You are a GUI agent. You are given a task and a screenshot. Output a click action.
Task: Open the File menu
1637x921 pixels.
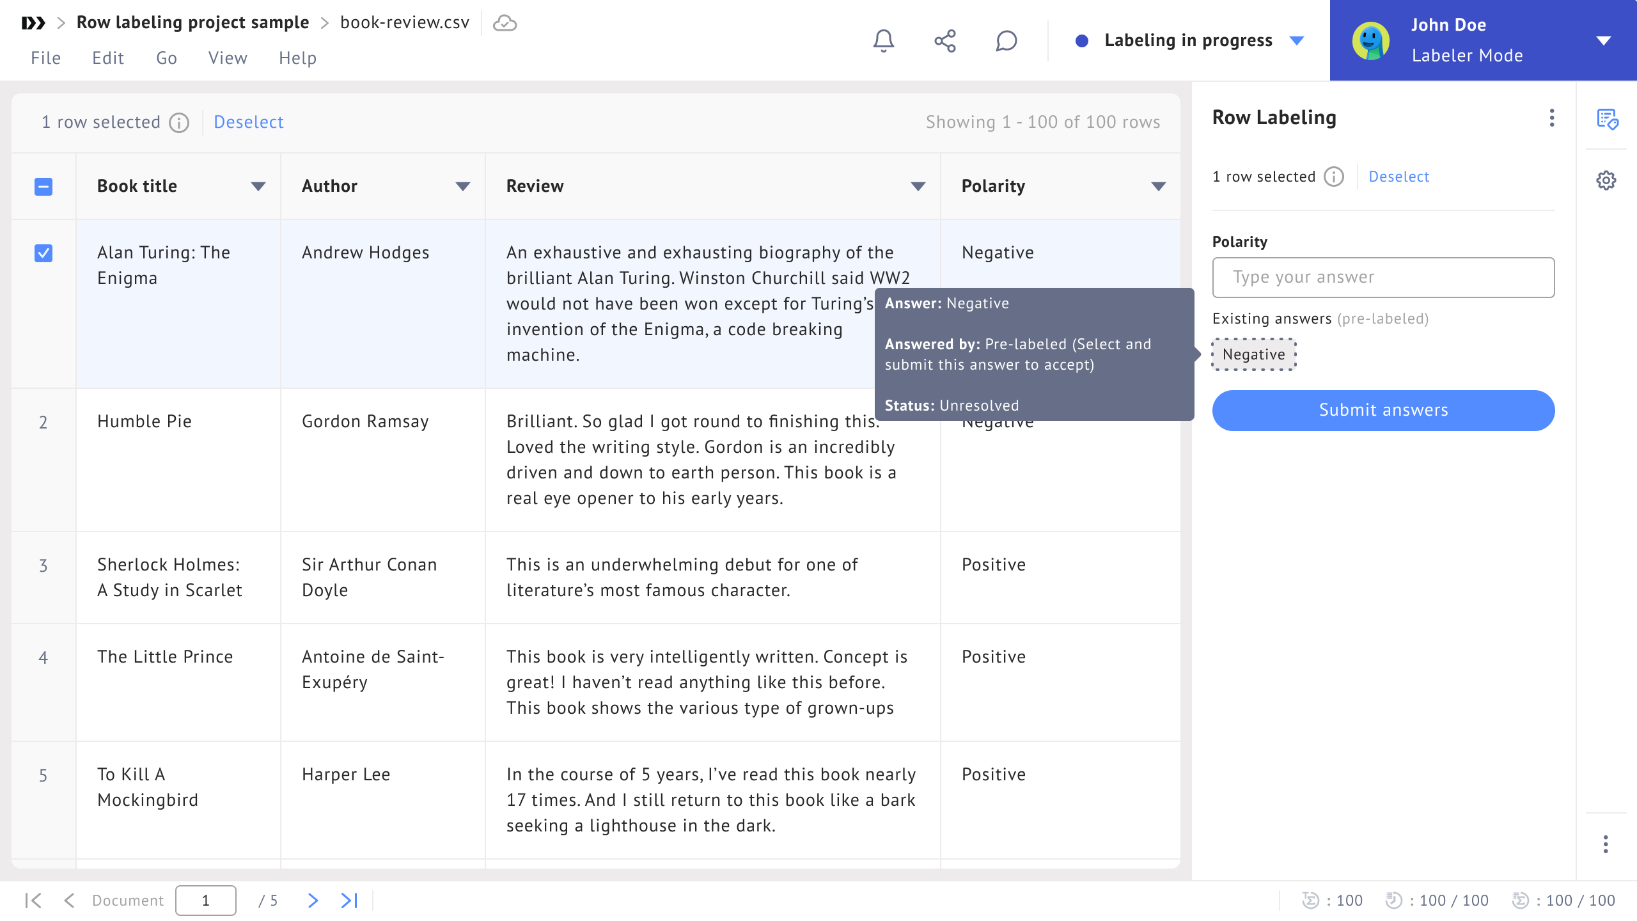point(45,58)
